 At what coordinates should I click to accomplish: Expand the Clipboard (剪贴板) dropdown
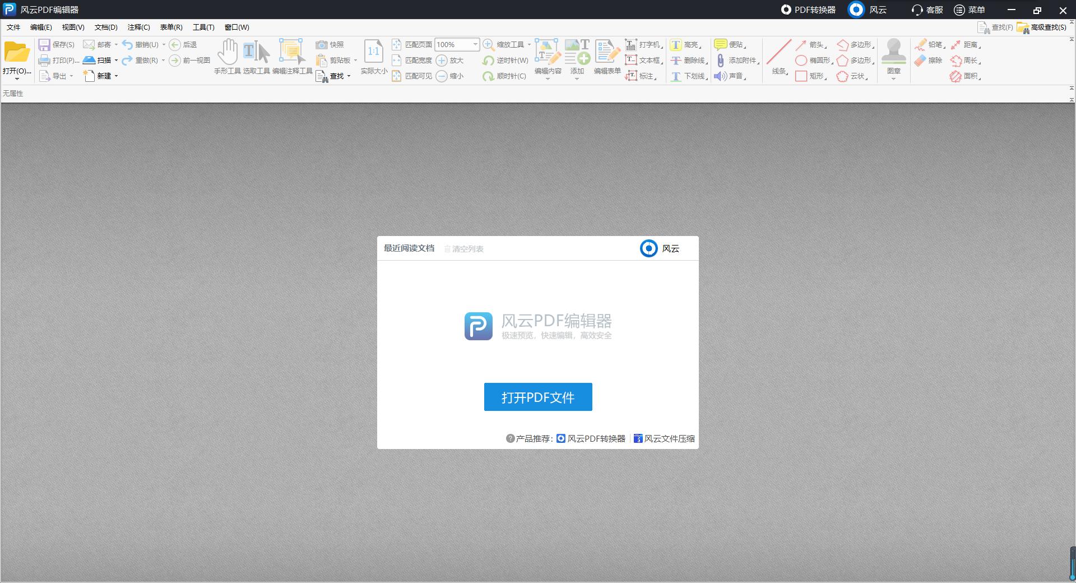point(355,61)
